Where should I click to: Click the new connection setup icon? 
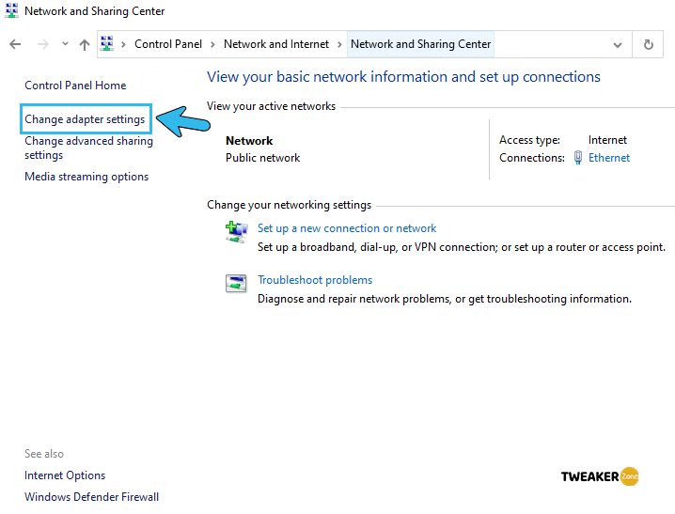[x=236, y=232]
